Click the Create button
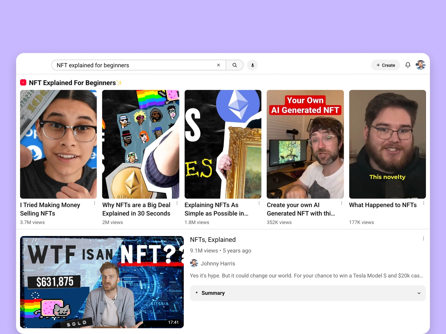446x334 pixels. tap(386, 65)
